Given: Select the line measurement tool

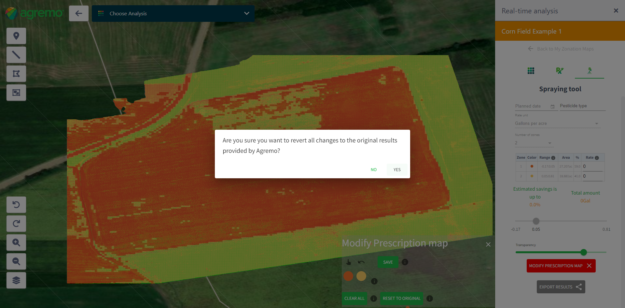Looking at the screenshot, I should [x=16, y=55].
